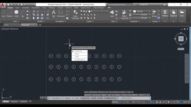Close the command line window
This screenshot has width=191, height=107.
(42, 98)
